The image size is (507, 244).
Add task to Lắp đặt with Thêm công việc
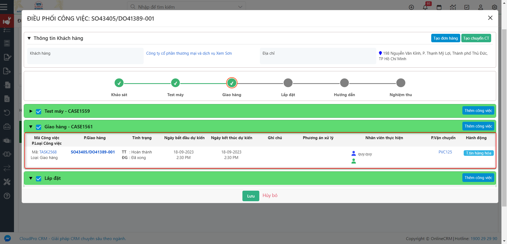pyautogui.click(x=478, y=178)
